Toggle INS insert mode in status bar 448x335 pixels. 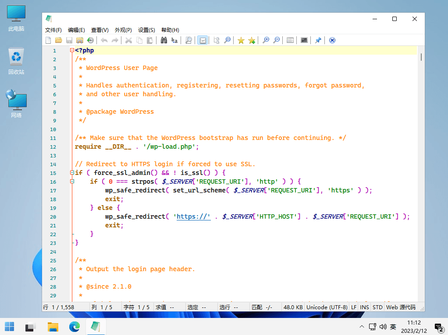364,307
